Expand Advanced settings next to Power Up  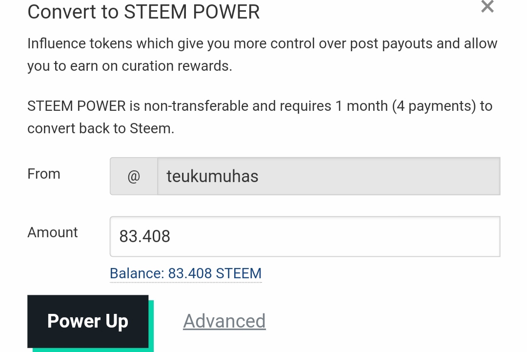click(224, 321)
